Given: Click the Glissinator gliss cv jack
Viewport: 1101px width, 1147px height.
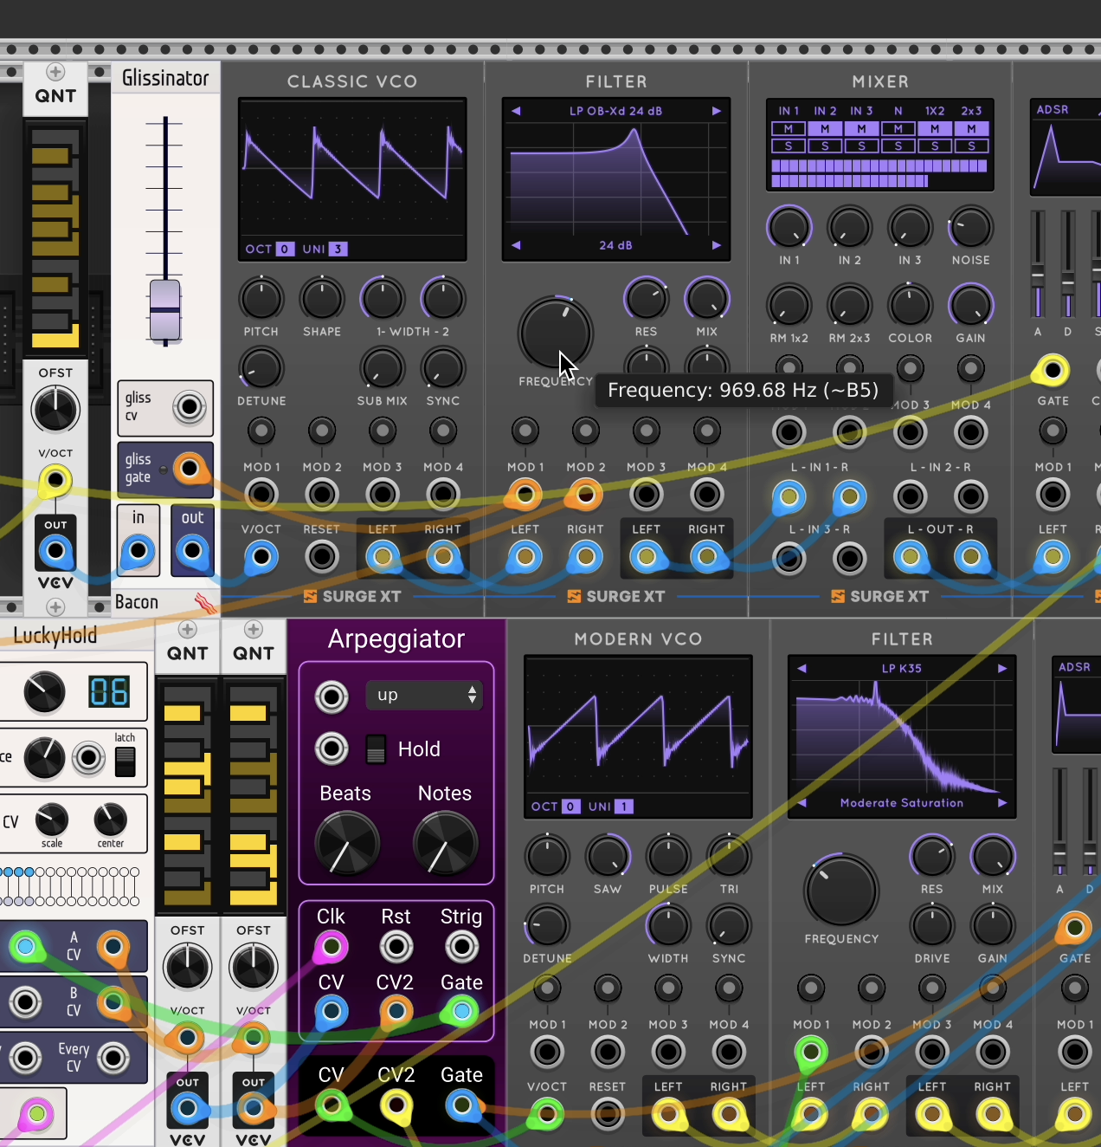Looking at the screenshot, I should point(190,407).
